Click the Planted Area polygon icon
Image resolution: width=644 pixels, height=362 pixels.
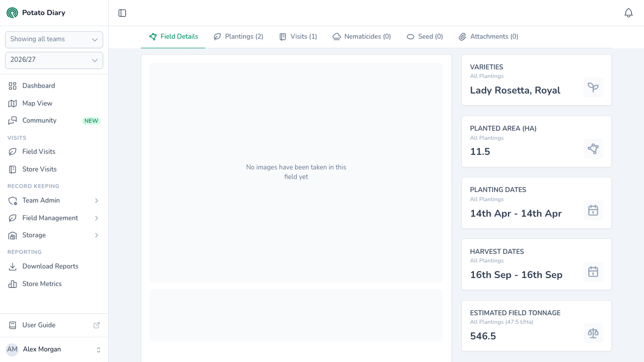point(593,149)
